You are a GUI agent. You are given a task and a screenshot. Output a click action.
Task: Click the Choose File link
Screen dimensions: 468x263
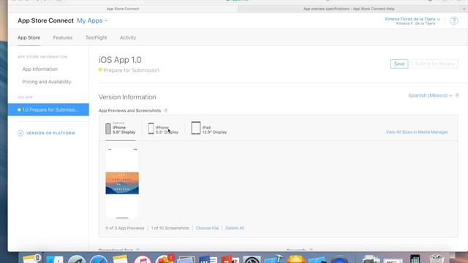[x=207, y=228]
